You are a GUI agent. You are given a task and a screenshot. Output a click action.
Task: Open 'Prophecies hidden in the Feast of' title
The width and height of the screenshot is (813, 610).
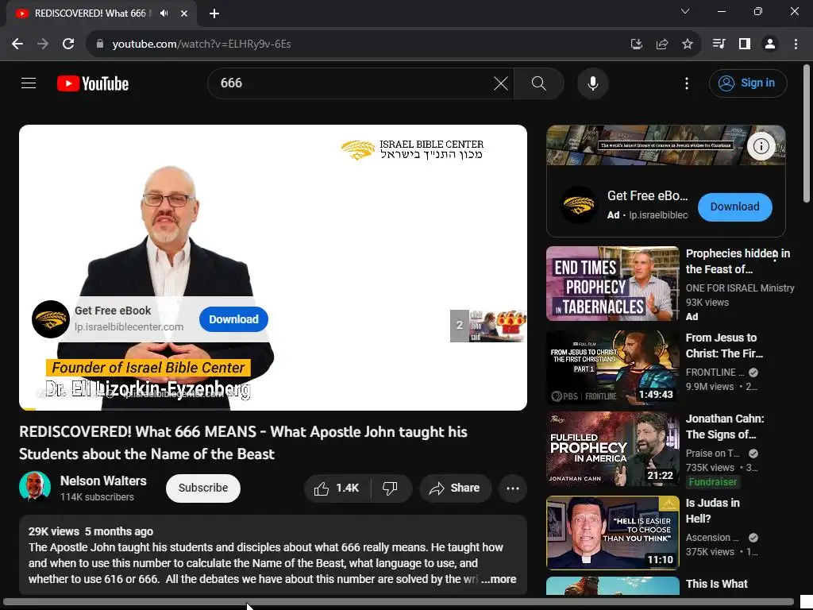coord(738,261)
